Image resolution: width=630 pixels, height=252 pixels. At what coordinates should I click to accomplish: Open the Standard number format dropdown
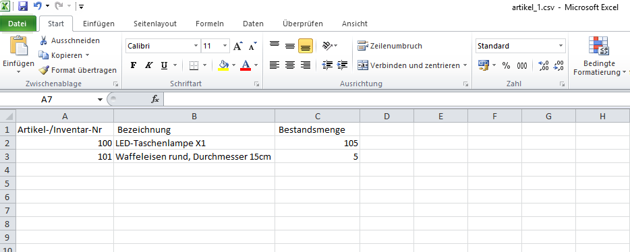[x=561, y=46]
